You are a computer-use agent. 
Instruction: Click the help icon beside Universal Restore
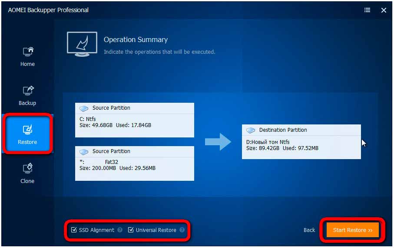coord(182,230)
